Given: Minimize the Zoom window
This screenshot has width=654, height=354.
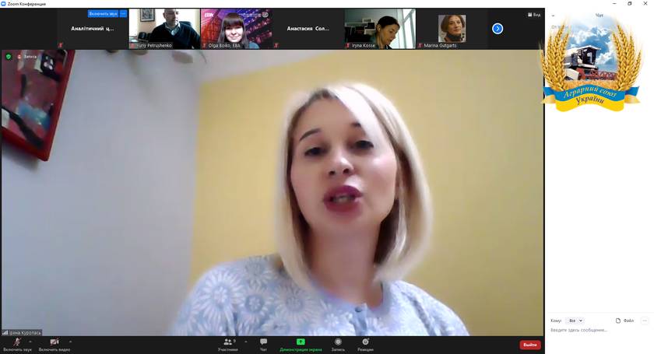Looking at the screenshot, I should [614, 4].
